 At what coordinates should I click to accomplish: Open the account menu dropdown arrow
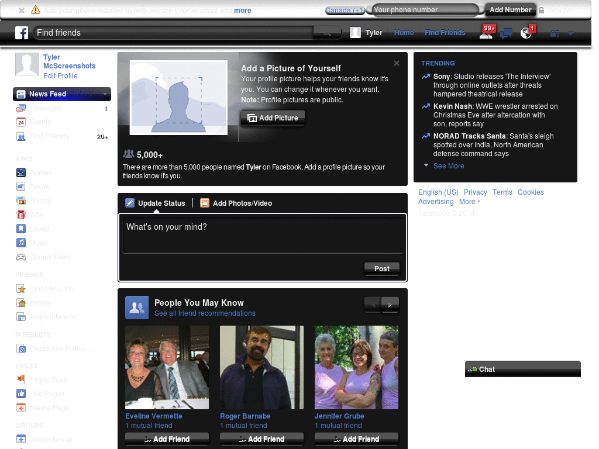571,33
